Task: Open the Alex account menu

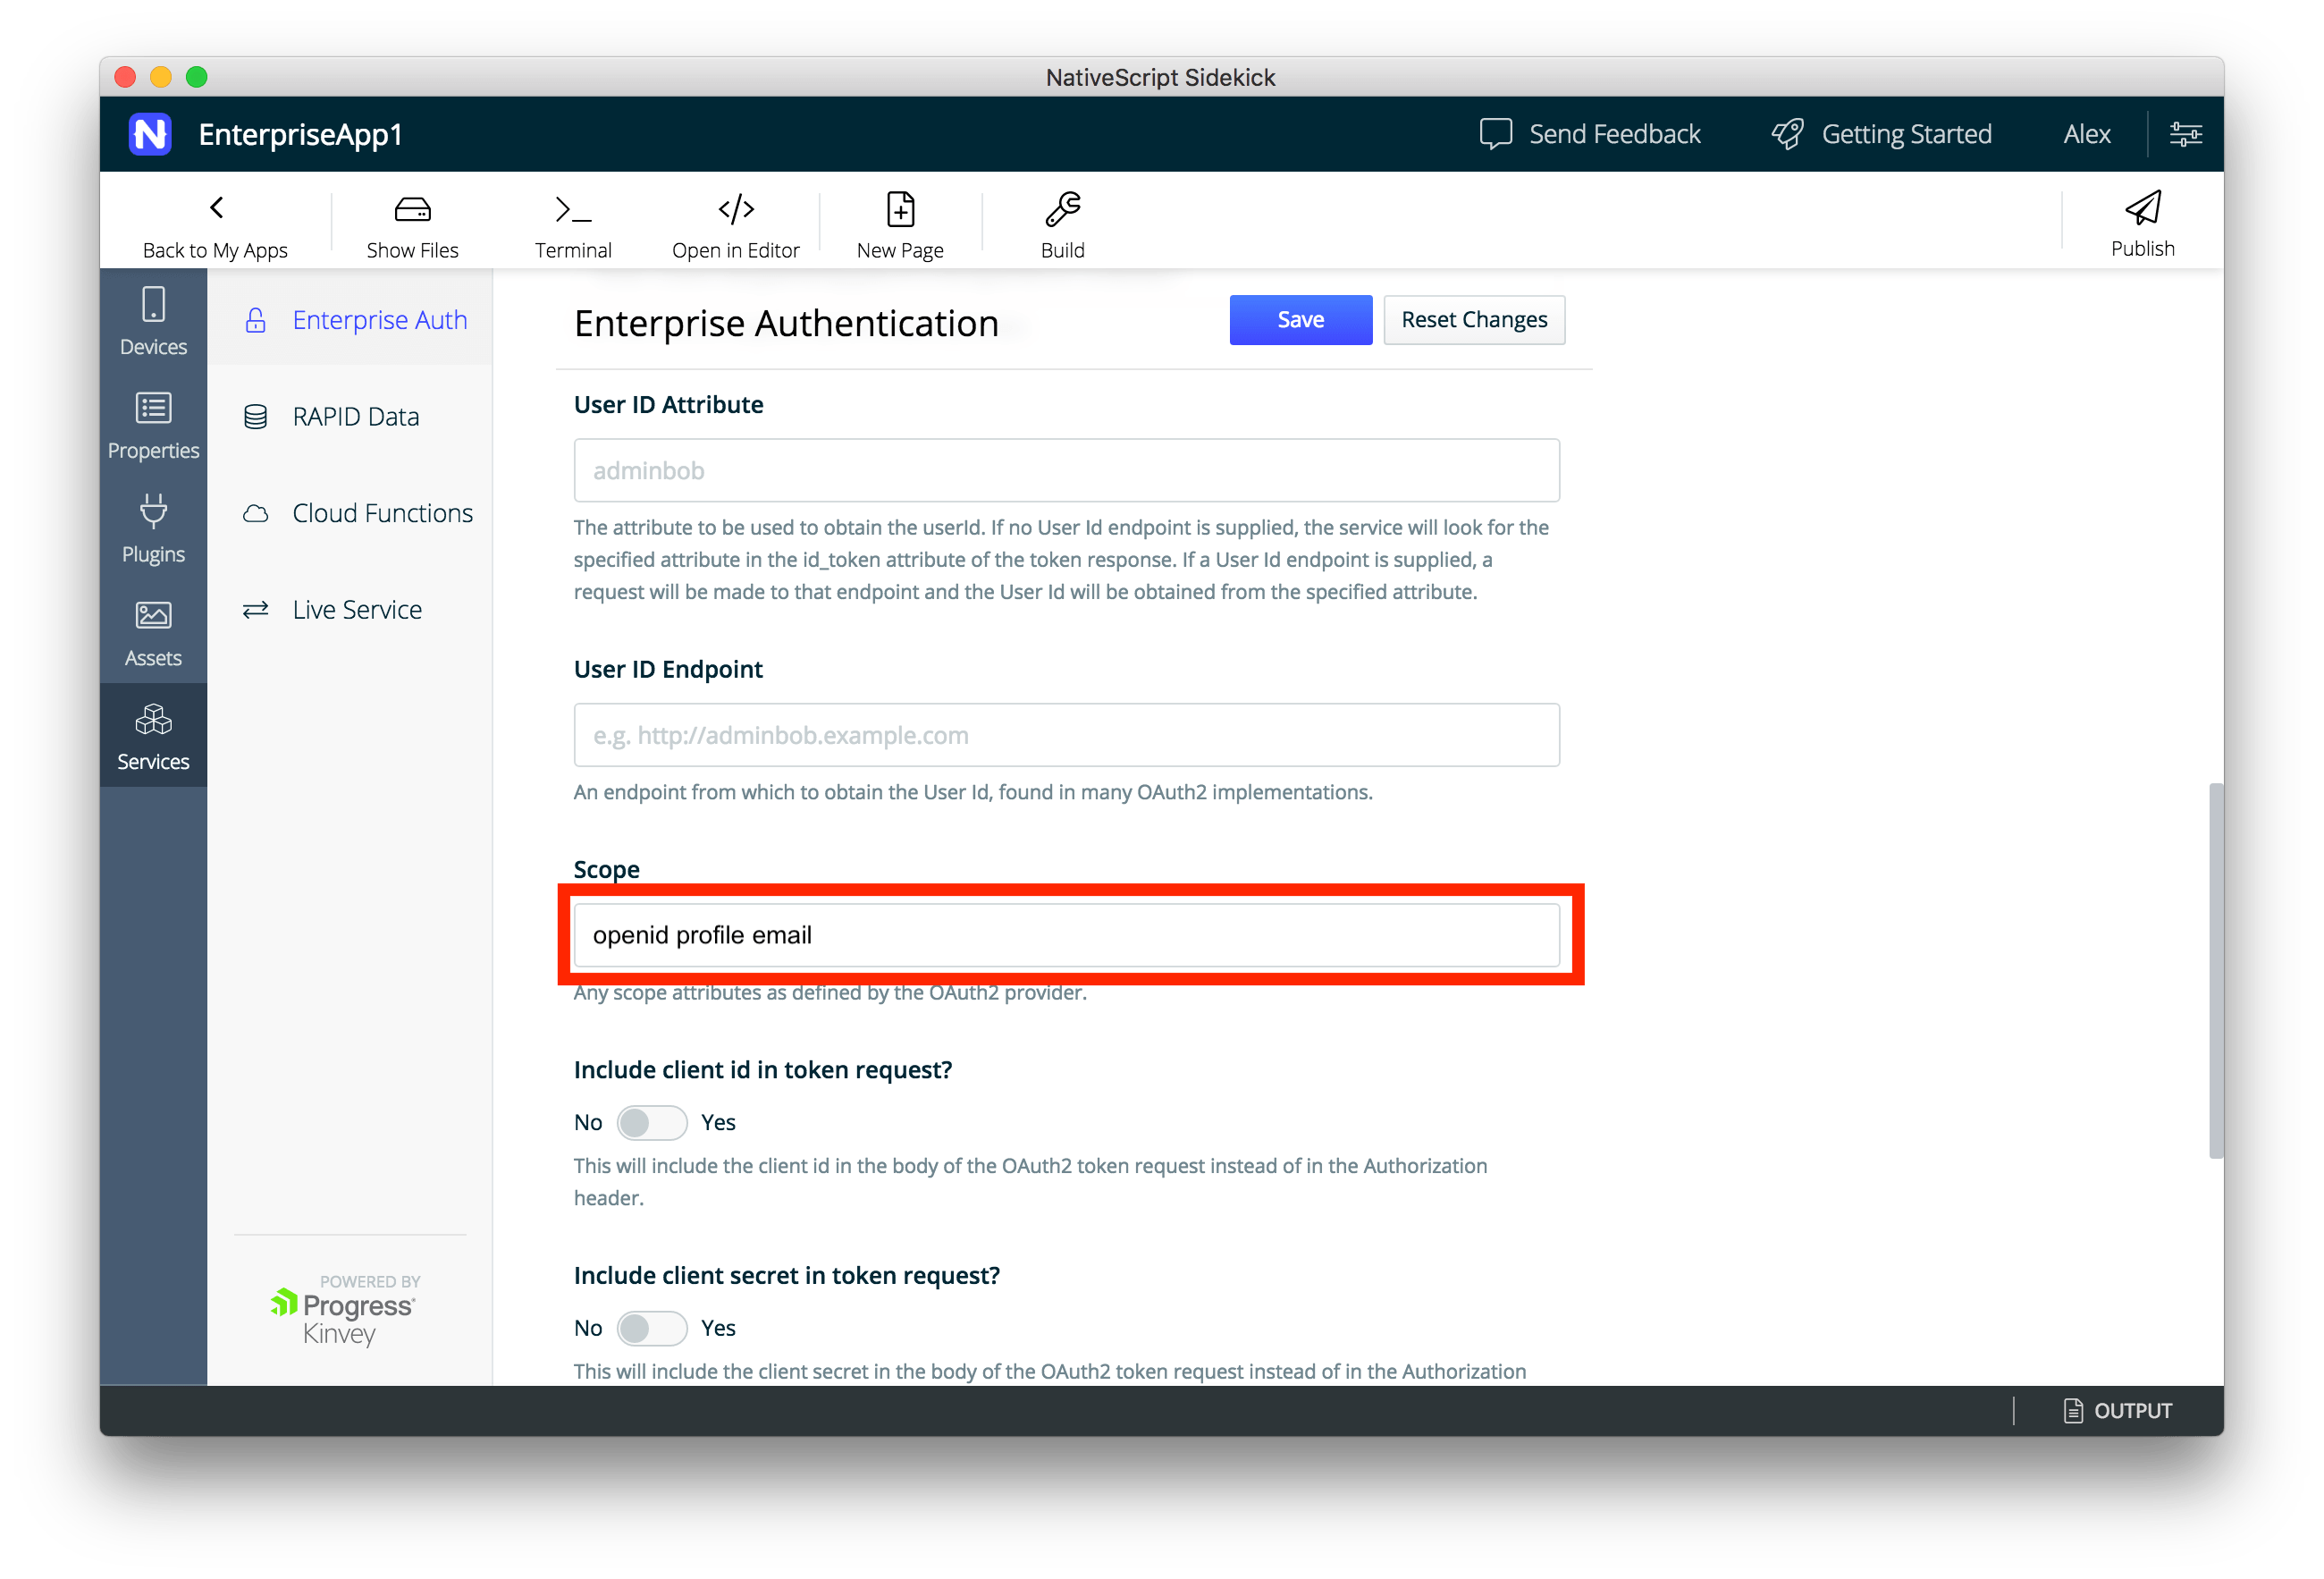Action: 2086,134
